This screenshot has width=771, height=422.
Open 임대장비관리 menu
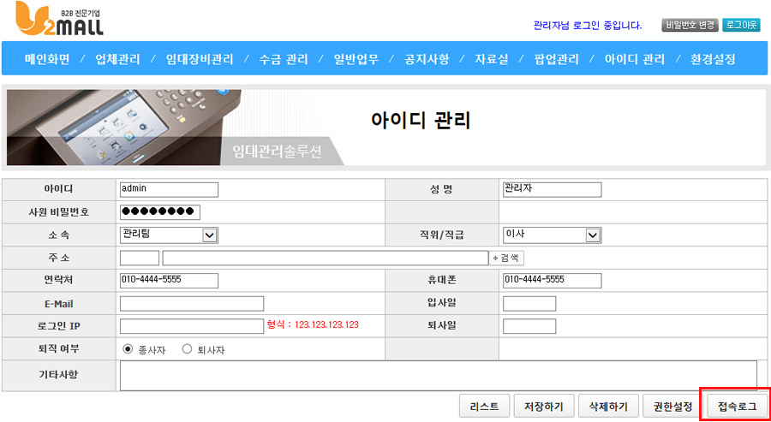click(x=199, y=59)
